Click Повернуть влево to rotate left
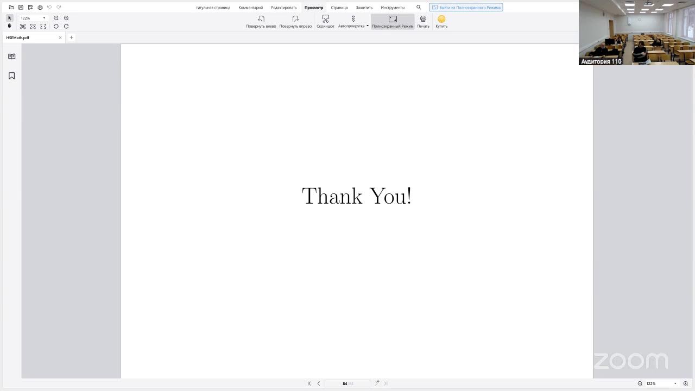 tap(261, 22)
